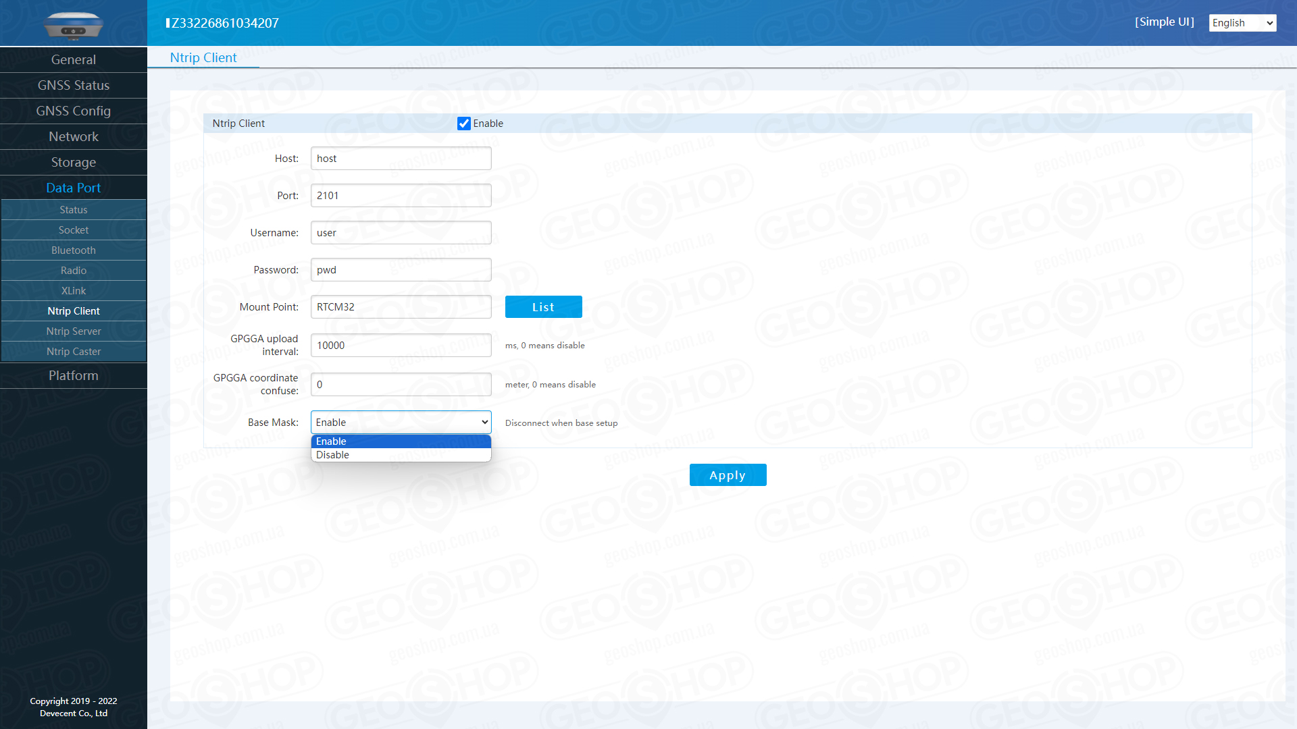Go to the Bluetooth submenu
Viewport: 1297px width, 729px height.
pyautogui.click(x=74, y=250)
